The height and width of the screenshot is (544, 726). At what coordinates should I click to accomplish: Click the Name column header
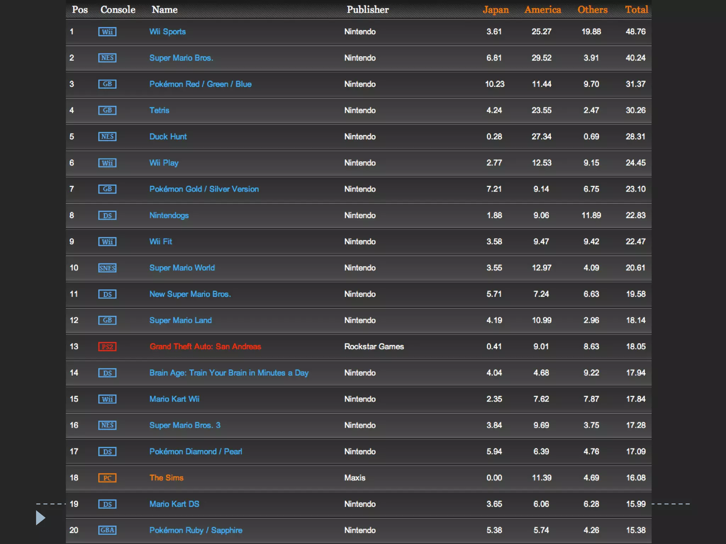pyautogui.click(x=164, y=10)
